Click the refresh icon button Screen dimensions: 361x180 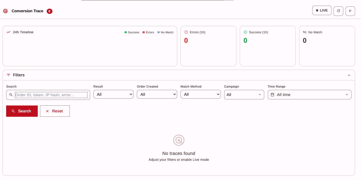338,11
